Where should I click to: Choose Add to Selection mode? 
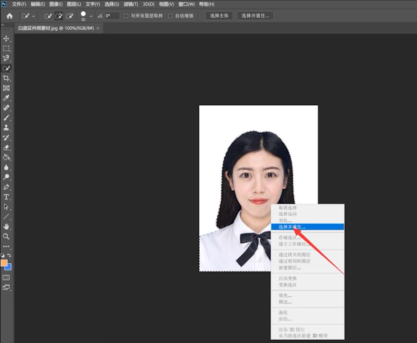click(59, 16)
